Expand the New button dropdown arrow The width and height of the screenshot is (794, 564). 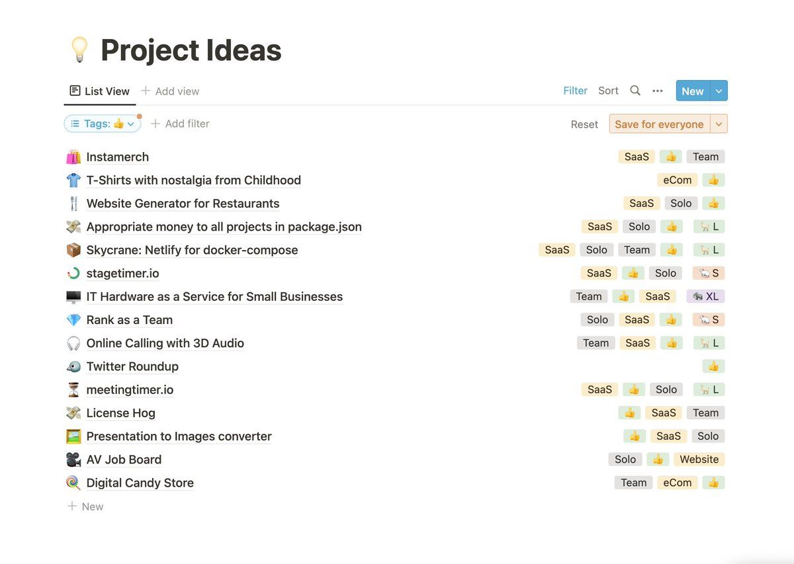pos(719,91)
